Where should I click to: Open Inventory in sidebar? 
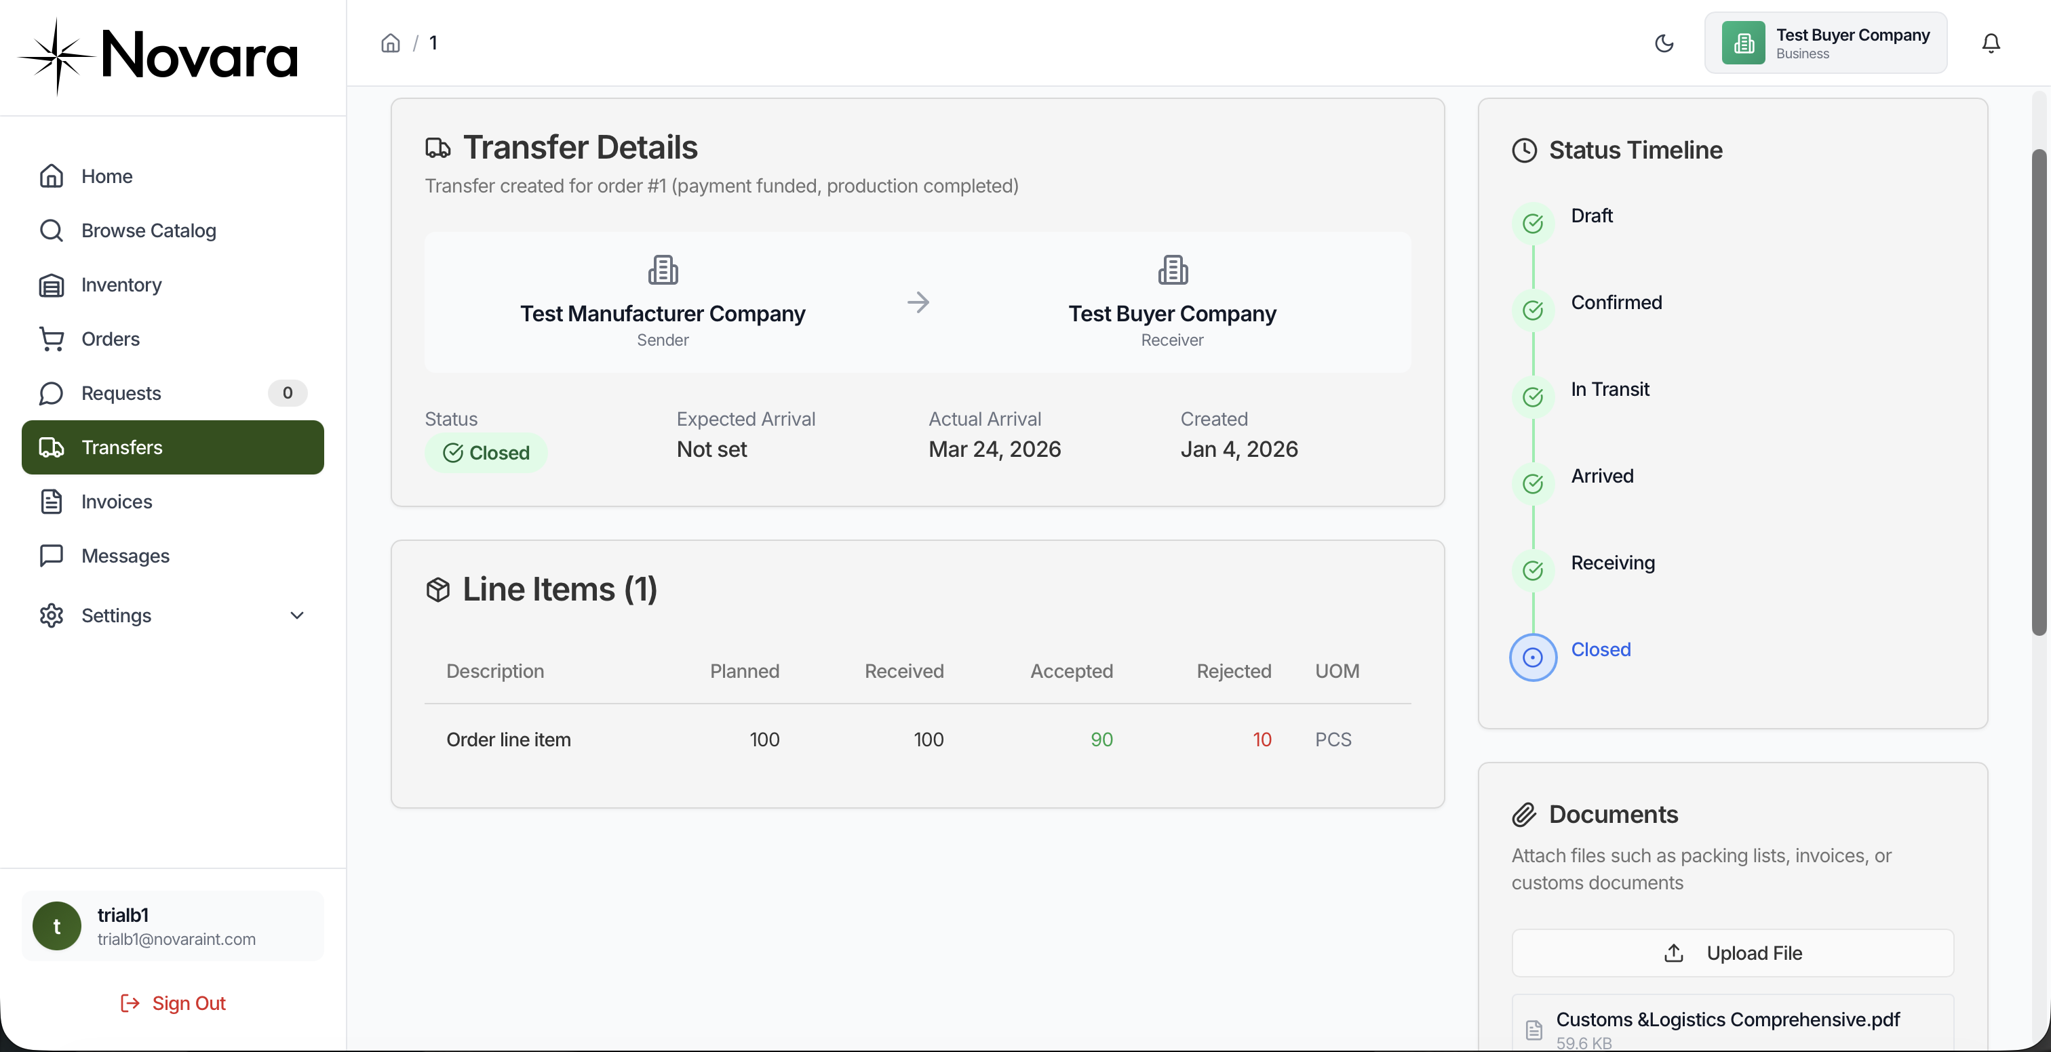click(173, 284)
